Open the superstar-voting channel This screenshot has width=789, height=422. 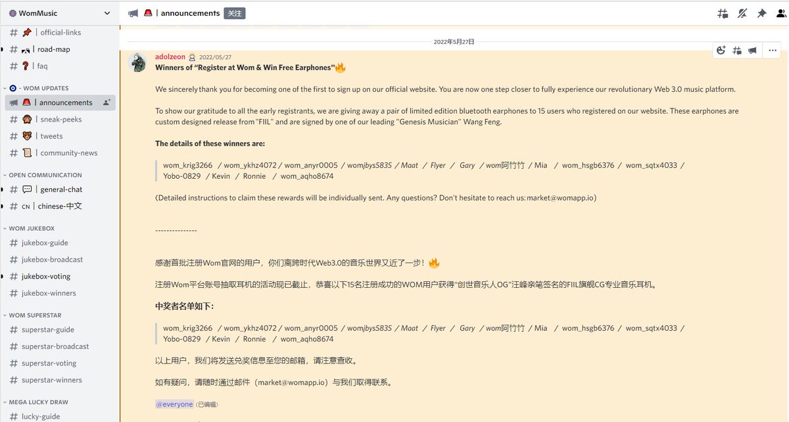(x=60, y=363)
